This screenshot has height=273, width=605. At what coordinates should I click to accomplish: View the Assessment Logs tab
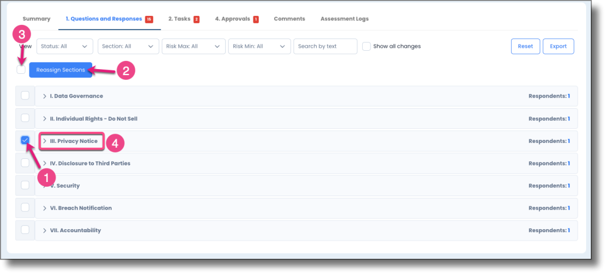tap(344, 18)
